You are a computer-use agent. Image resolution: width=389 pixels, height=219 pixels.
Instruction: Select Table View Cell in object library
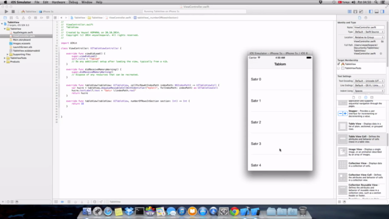click(x=362, y=139)
